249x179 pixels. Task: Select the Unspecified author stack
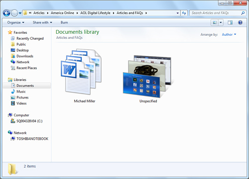pos(147,77)
